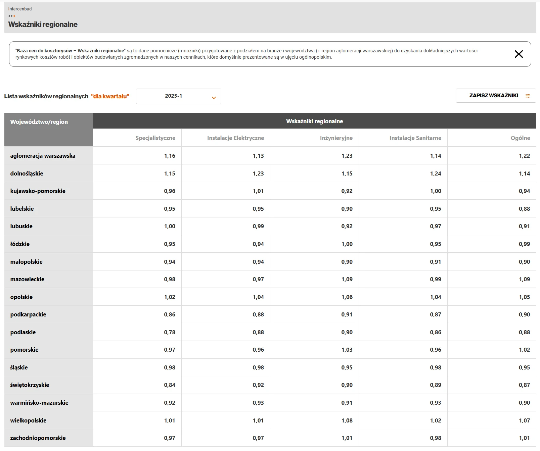Select the opolskie row label
The height and width of the screenshot is (451, 540).
pos(21,297)
